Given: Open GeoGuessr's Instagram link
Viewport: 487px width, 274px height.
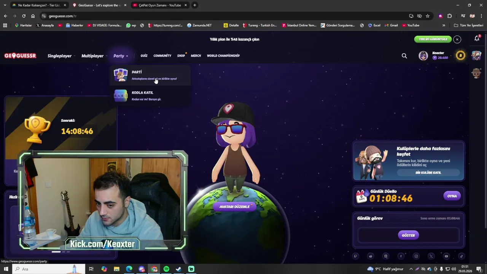Looking at the screenshot, I should click(416, 256).
